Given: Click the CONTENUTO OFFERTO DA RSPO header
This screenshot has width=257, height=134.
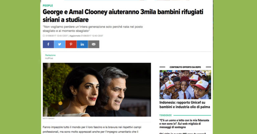Looking at the screenshot, I should point(185,67).
